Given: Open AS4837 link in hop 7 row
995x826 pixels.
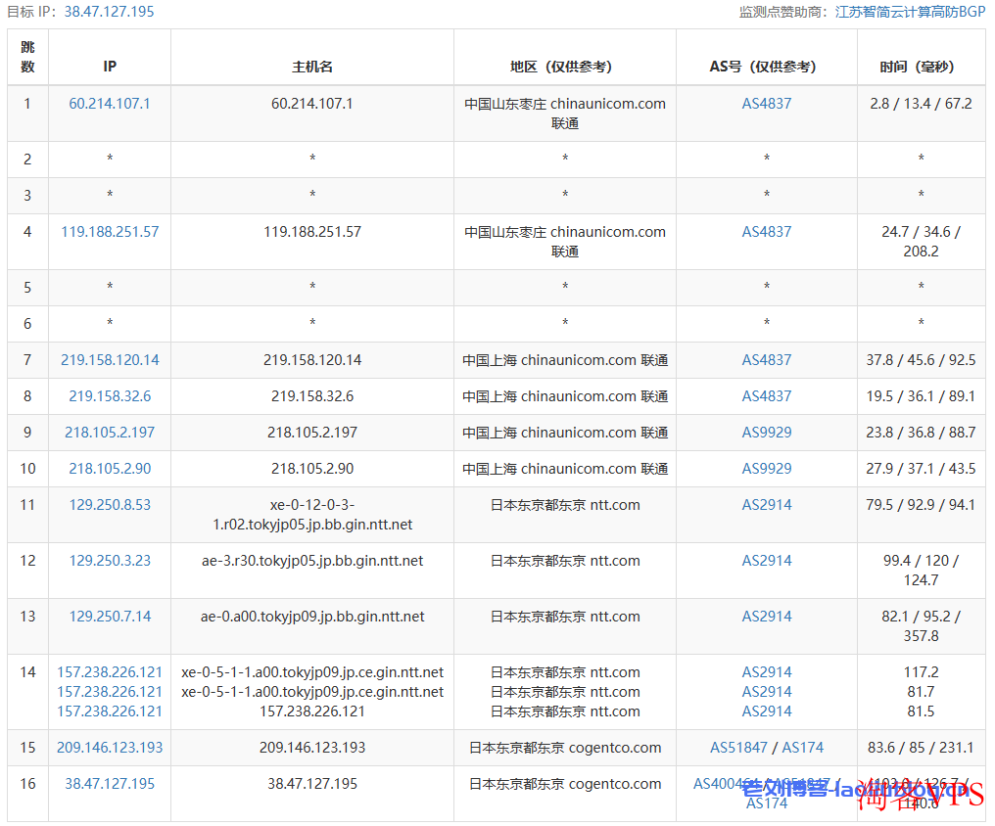Looking at the screenshot, I should (767, 359).
